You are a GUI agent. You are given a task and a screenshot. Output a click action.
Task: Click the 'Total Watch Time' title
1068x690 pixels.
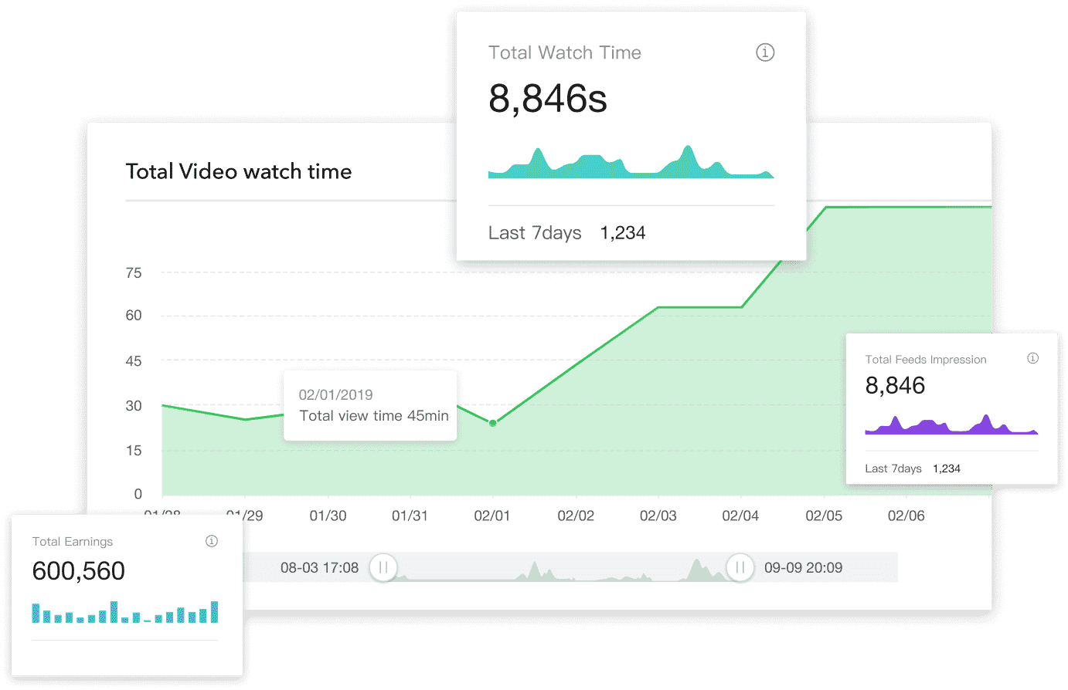(x=565, y=52)
